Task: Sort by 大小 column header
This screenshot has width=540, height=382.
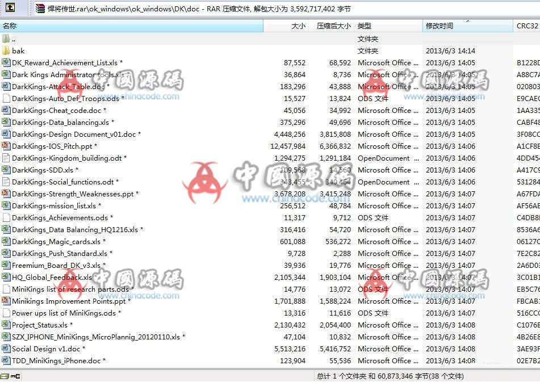Action: (286, 26)
